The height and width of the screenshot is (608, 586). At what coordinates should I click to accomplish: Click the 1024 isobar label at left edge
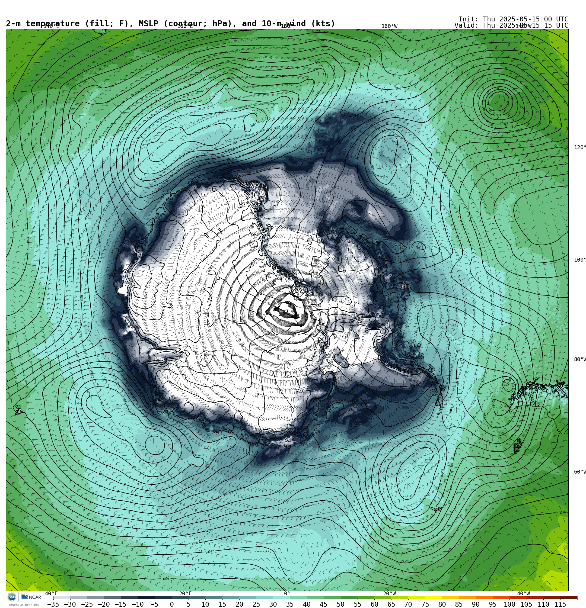[x=28, y=240]
